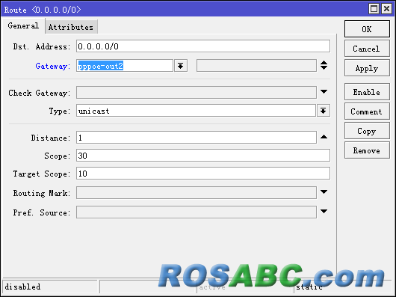Add a Comment to route
396x297 pixels.
367,111
